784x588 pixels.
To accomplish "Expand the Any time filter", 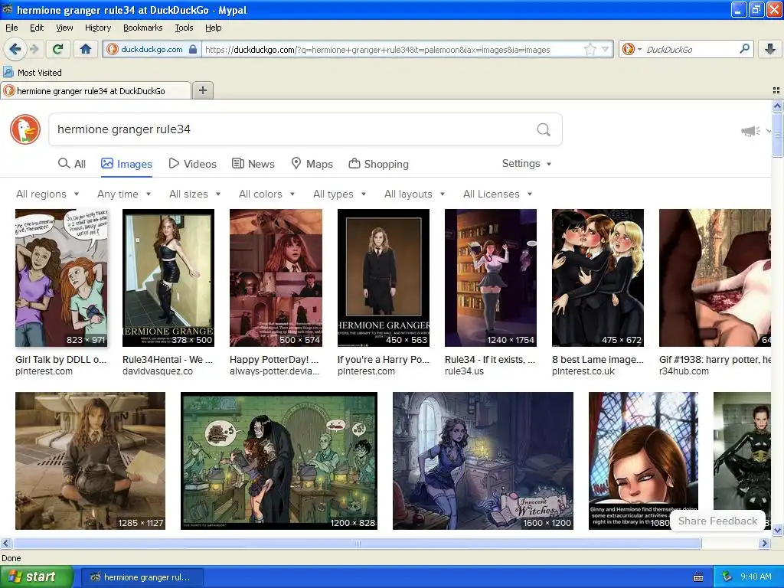I will [124, 194].
